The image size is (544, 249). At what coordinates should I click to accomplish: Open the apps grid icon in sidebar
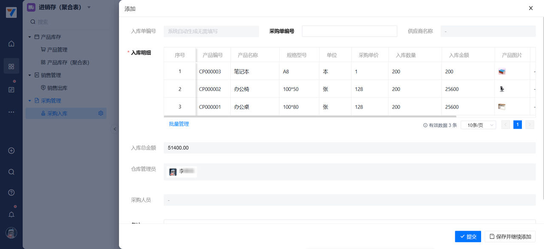pyautogui.click(x=11, y=66)
